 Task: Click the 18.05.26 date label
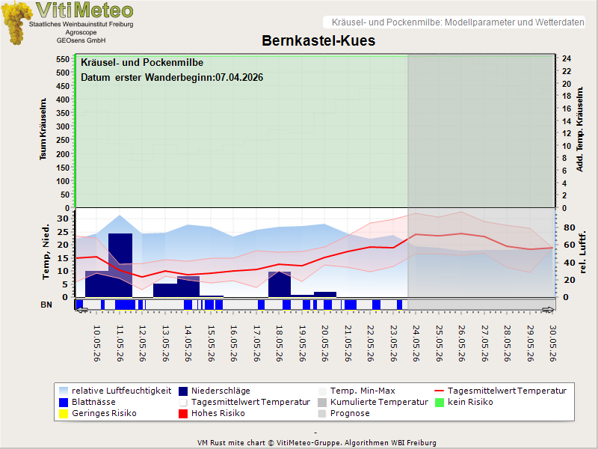pos(279,343)
